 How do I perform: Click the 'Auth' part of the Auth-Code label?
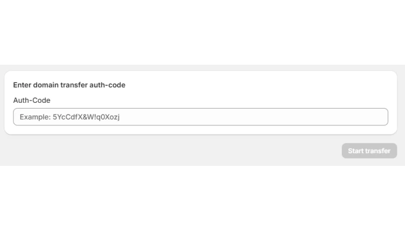point(21,100)
